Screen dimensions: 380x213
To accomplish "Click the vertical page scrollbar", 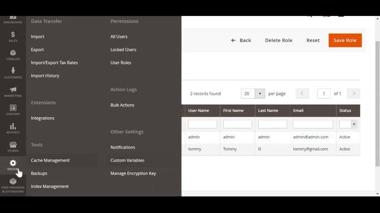I will tap(378, 104).
